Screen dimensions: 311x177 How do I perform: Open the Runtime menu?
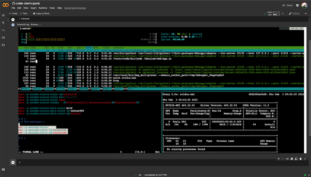tap(43, 8)
